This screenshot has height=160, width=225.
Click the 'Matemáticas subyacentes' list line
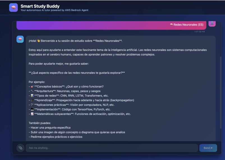(x=80, y=114)
